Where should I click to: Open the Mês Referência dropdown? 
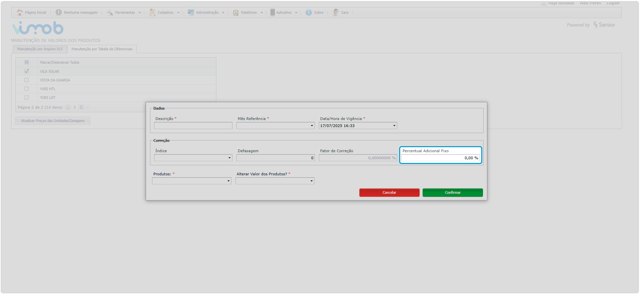click(312, 126)
